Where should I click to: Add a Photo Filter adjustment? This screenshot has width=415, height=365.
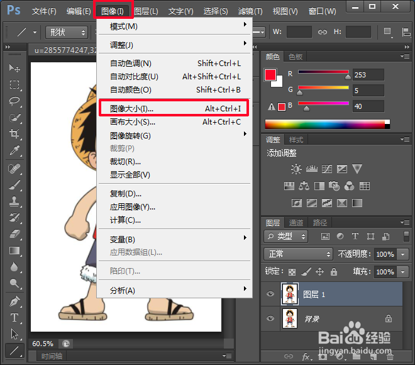[x=334, y=186]
